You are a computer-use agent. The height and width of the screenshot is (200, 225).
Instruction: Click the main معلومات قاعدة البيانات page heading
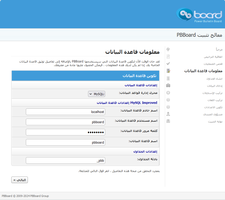[x=132, y=52]
